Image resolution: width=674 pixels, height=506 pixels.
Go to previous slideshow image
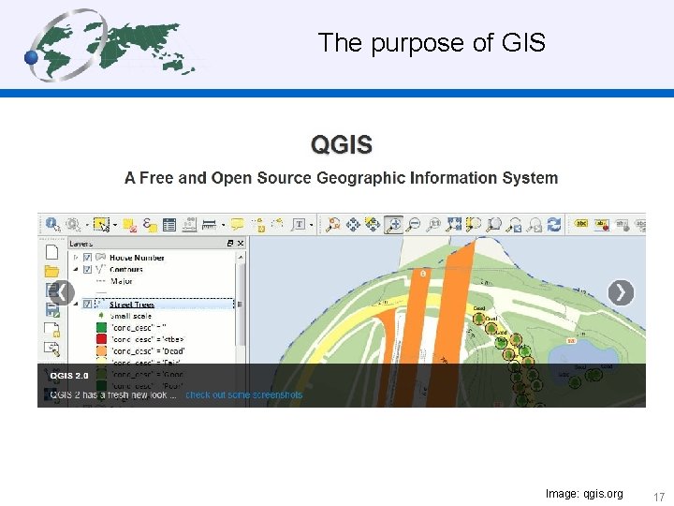(62, 292)
